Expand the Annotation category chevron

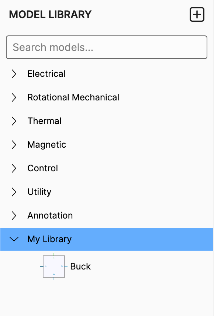14,216
